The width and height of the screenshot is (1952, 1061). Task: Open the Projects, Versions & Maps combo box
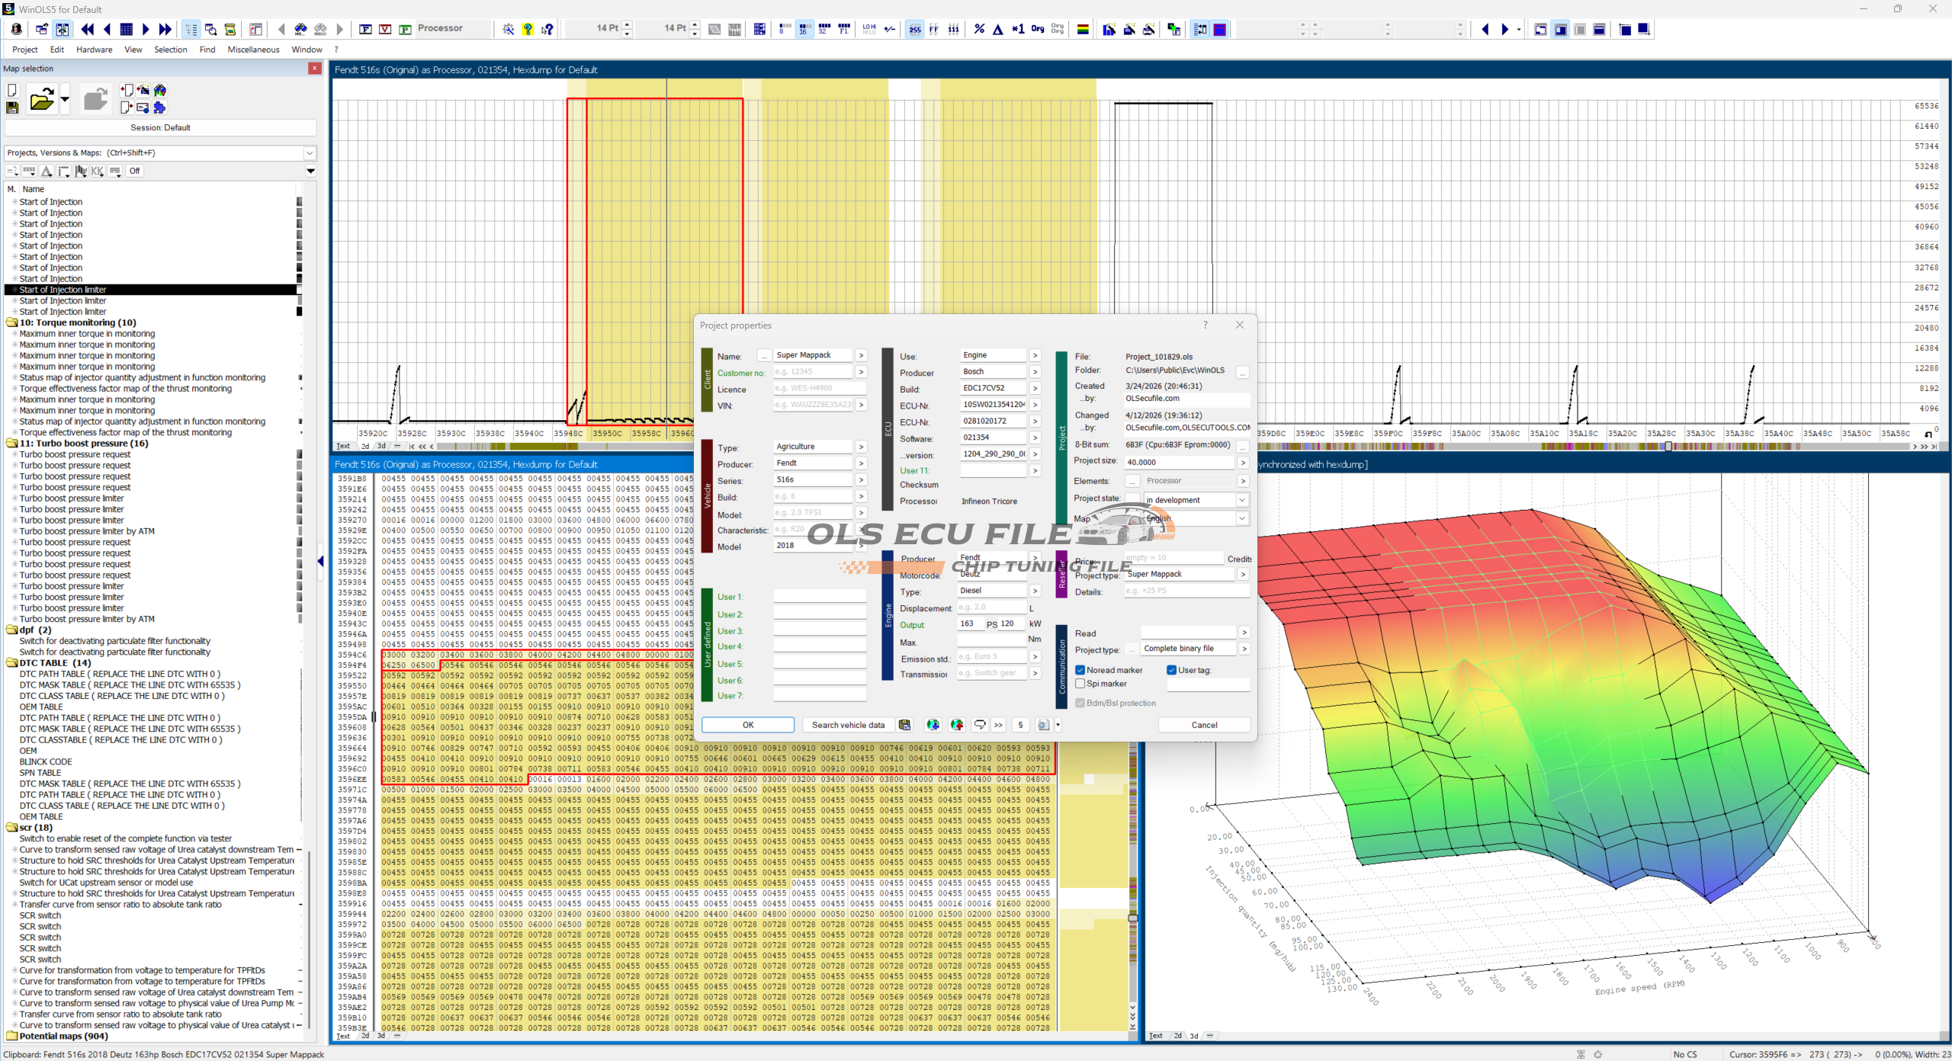click(310, 152)
